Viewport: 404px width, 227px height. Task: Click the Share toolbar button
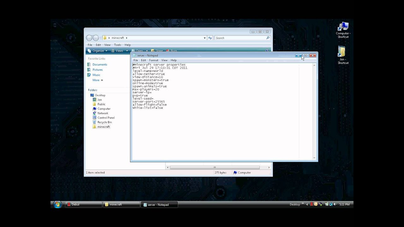[157, 51]
